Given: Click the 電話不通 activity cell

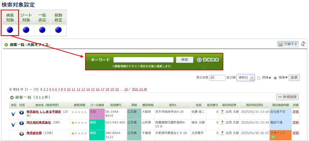Looking at the screenshot, I should point(281,124).
